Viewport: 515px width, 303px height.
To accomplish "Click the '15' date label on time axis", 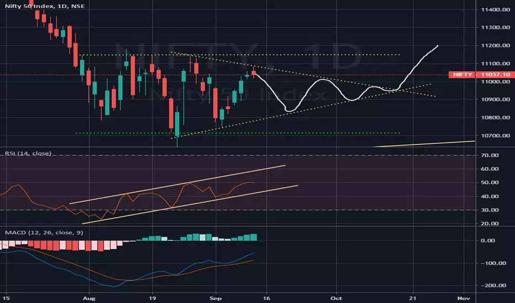I will click(x=6, y=299).
